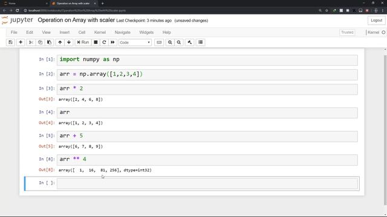Click the zoom-out magnifier toolbar icon
This screenshot has height=217, width=387.
tap(179, 42)
